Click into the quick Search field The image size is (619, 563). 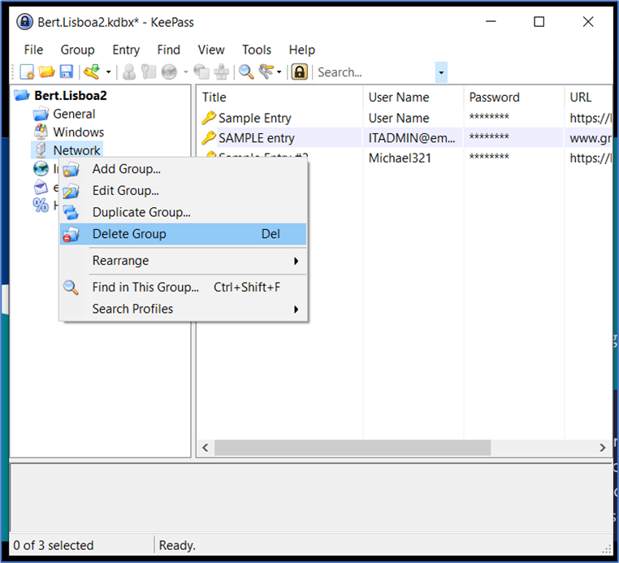click(375, 72)
